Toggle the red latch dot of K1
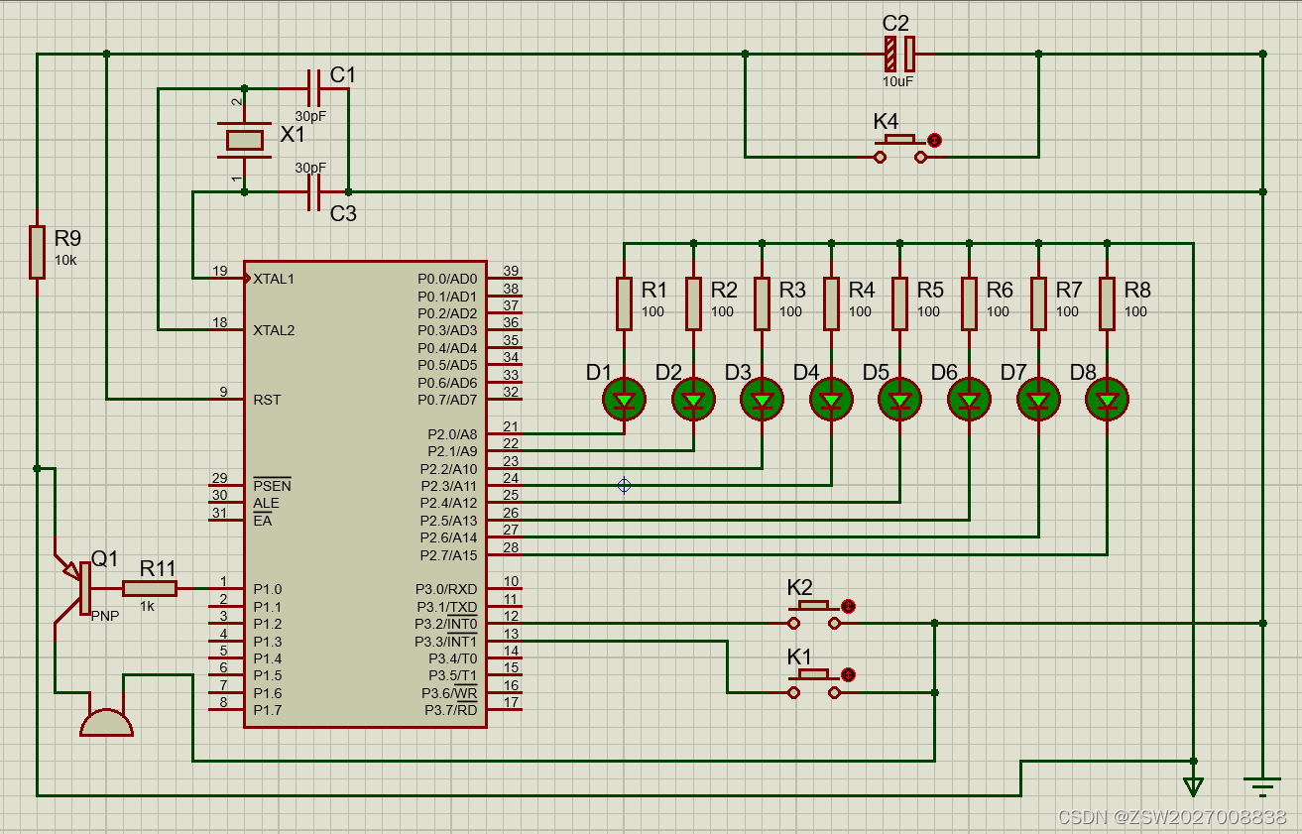The width and height of the screenshot is (1302, 834). coord(848,674)
